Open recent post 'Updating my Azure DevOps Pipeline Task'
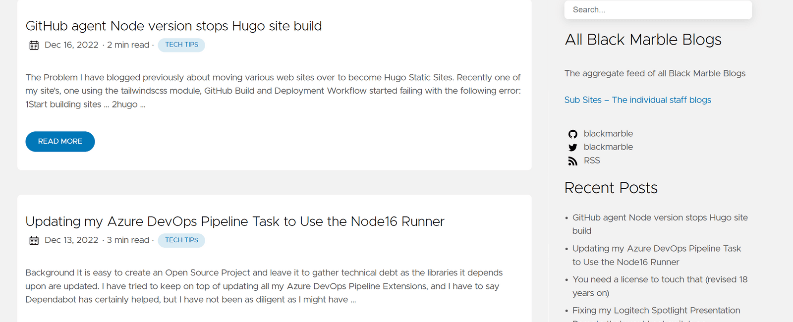The height and width of the screenshot is (322, 793). click(x=656, y=249)
